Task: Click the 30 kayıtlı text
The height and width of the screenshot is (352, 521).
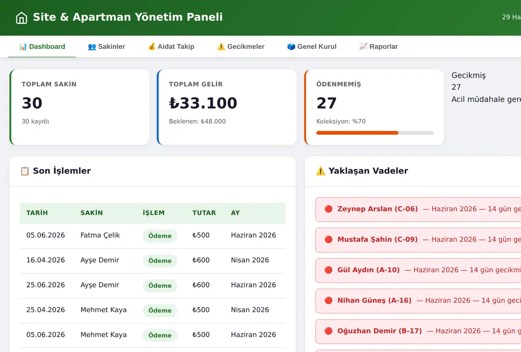Action: click(x=35, y=122)
